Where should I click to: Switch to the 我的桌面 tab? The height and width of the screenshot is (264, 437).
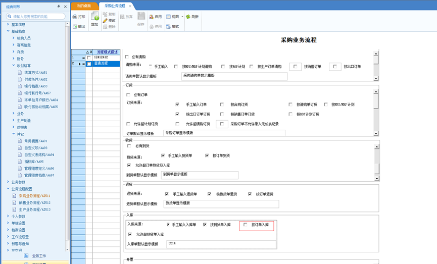84,6
